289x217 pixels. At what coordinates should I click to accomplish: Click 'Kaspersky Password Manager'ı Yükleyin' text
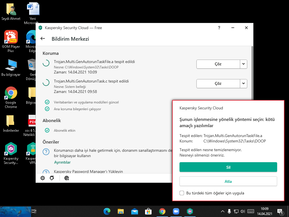pyautogui.click(x=88, y=172)
